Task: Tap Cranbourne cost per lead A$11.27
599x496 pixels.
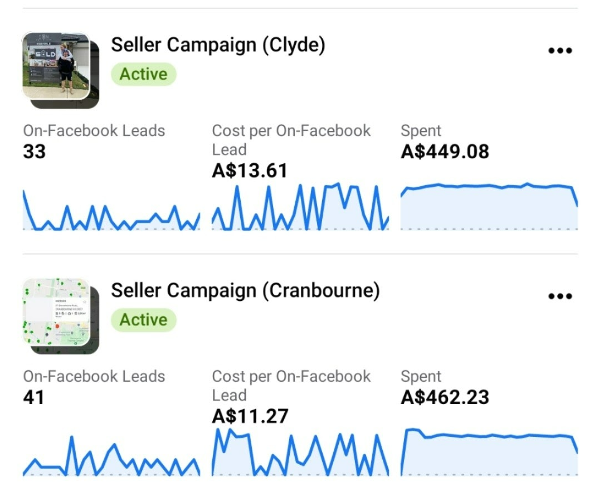Action: click(x=250, y=416)
